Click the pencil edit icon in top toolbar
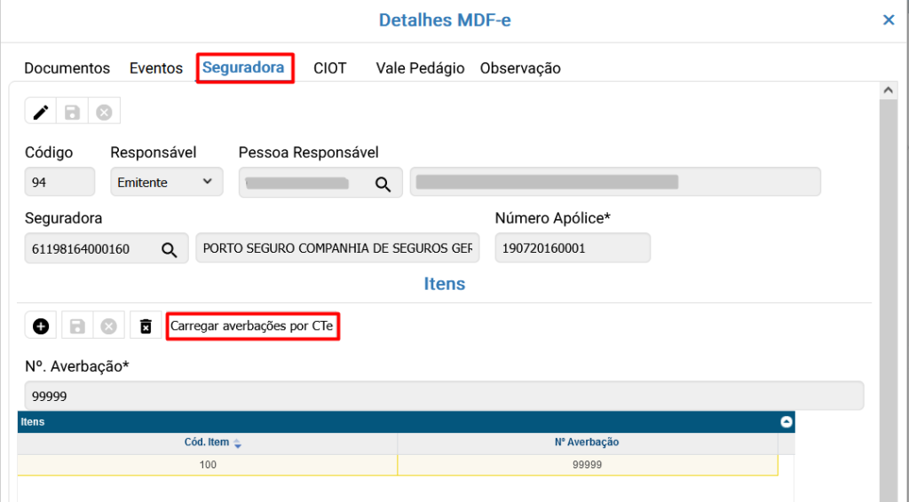The height and width of the screenshot is (502, 909). tap(41, 112)
